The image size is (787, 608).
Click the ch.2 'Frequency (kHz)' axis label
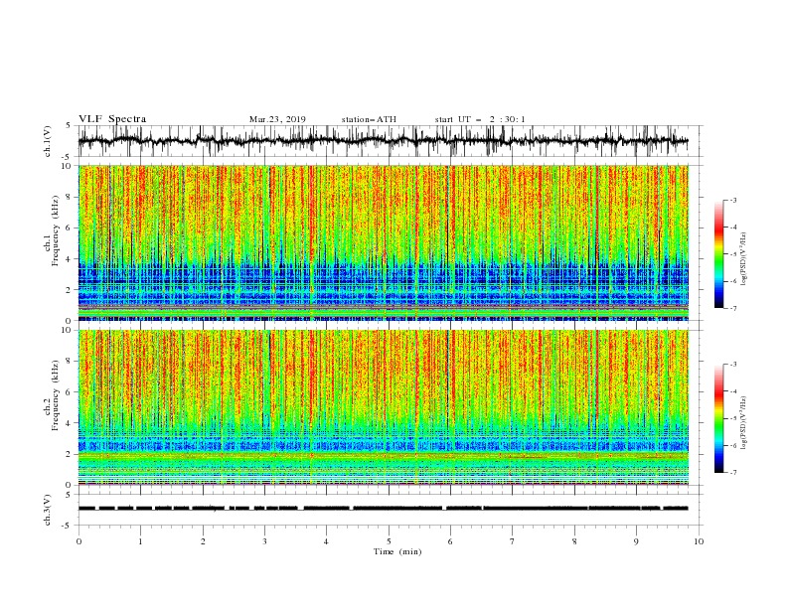(55, 395)
